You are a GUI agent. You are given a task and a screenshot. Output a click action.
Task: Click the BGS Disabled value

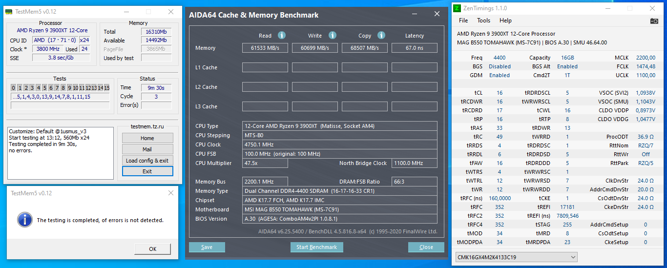[x=500, y=66]
